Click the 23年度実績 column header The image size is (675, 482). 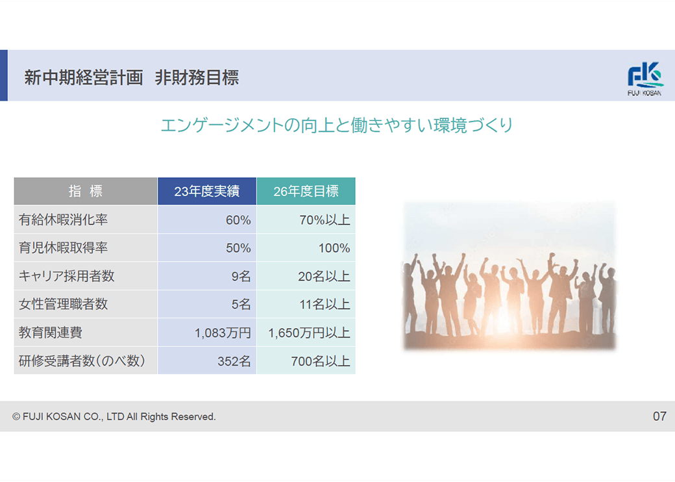click(206, 191)
